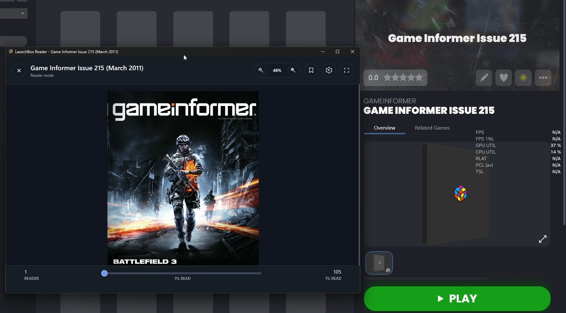Close the reader with the X button
This screenshot has width=566, height=313.
(19, 71)
